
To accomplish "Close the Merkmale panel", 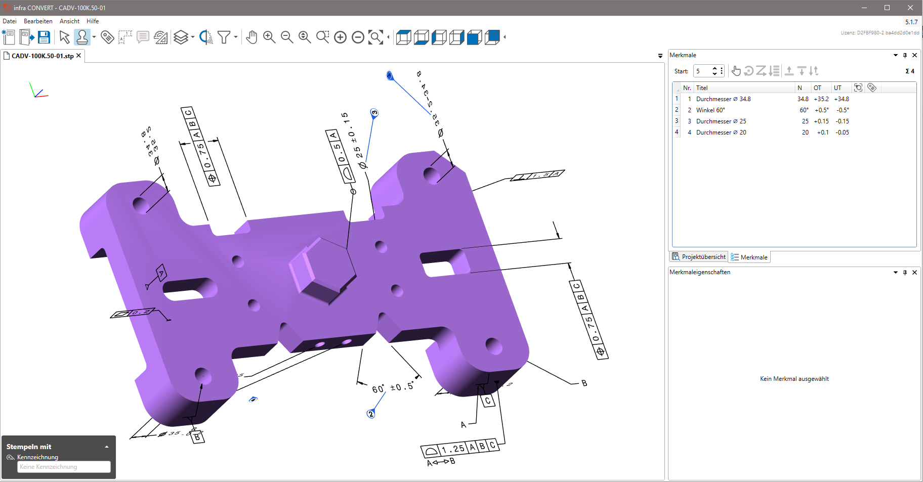I will (x=914, y=55).
